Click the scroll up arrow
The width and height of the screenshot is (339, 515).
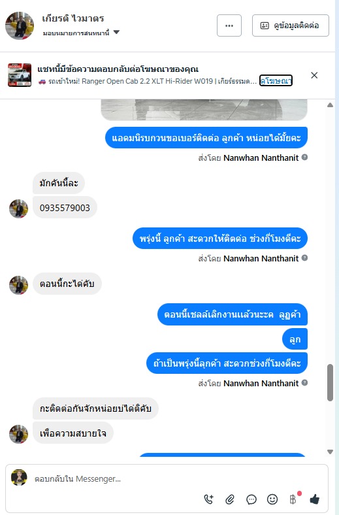330,105
